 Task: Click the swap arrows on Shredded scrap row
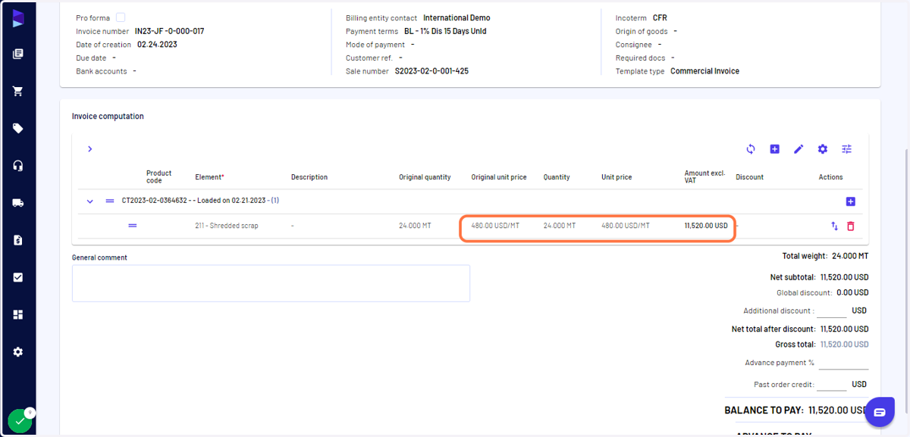(835, 226)
